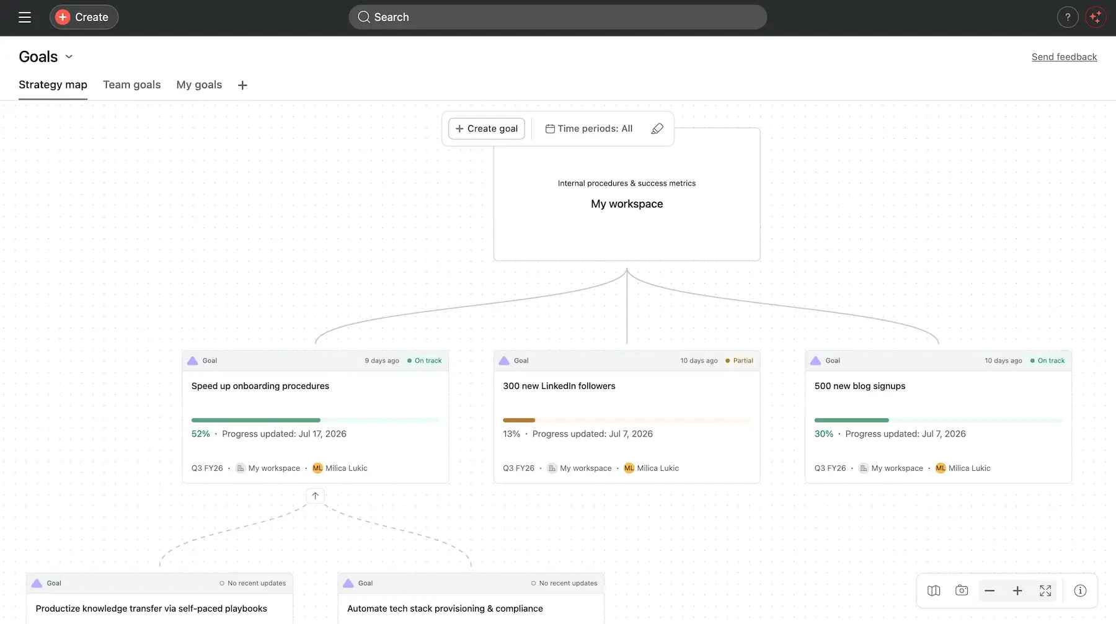Click Q3 FY26 on LinkedIn card
The image size is (1116, 624).
point(518,468)
